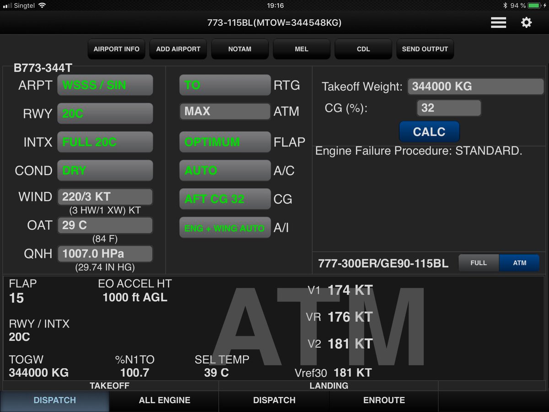Open the hamburger menu icon
This screenshot has width=549, height=412.
(498, 22)
